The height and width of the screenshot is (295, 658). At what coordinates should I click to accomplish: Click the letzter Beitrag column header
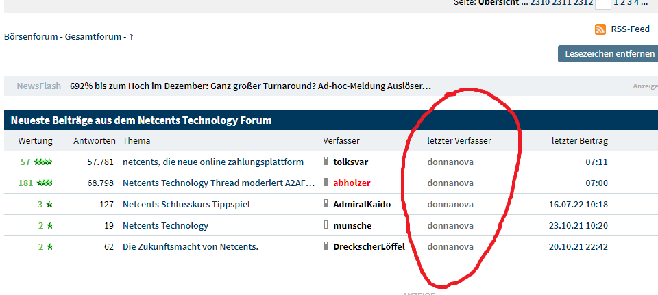coord(580,141)
